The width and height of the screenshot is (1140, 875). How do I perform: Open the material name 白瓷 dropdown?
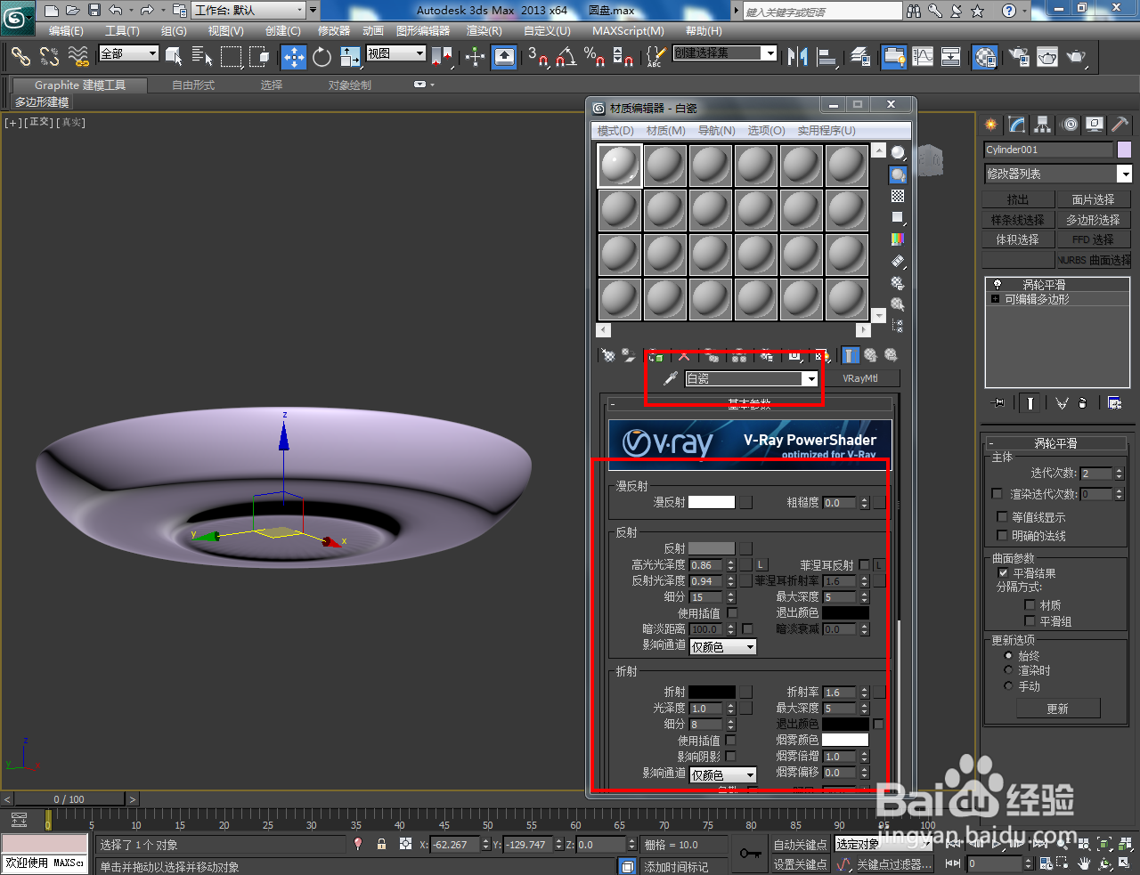[x=810, y=379]
